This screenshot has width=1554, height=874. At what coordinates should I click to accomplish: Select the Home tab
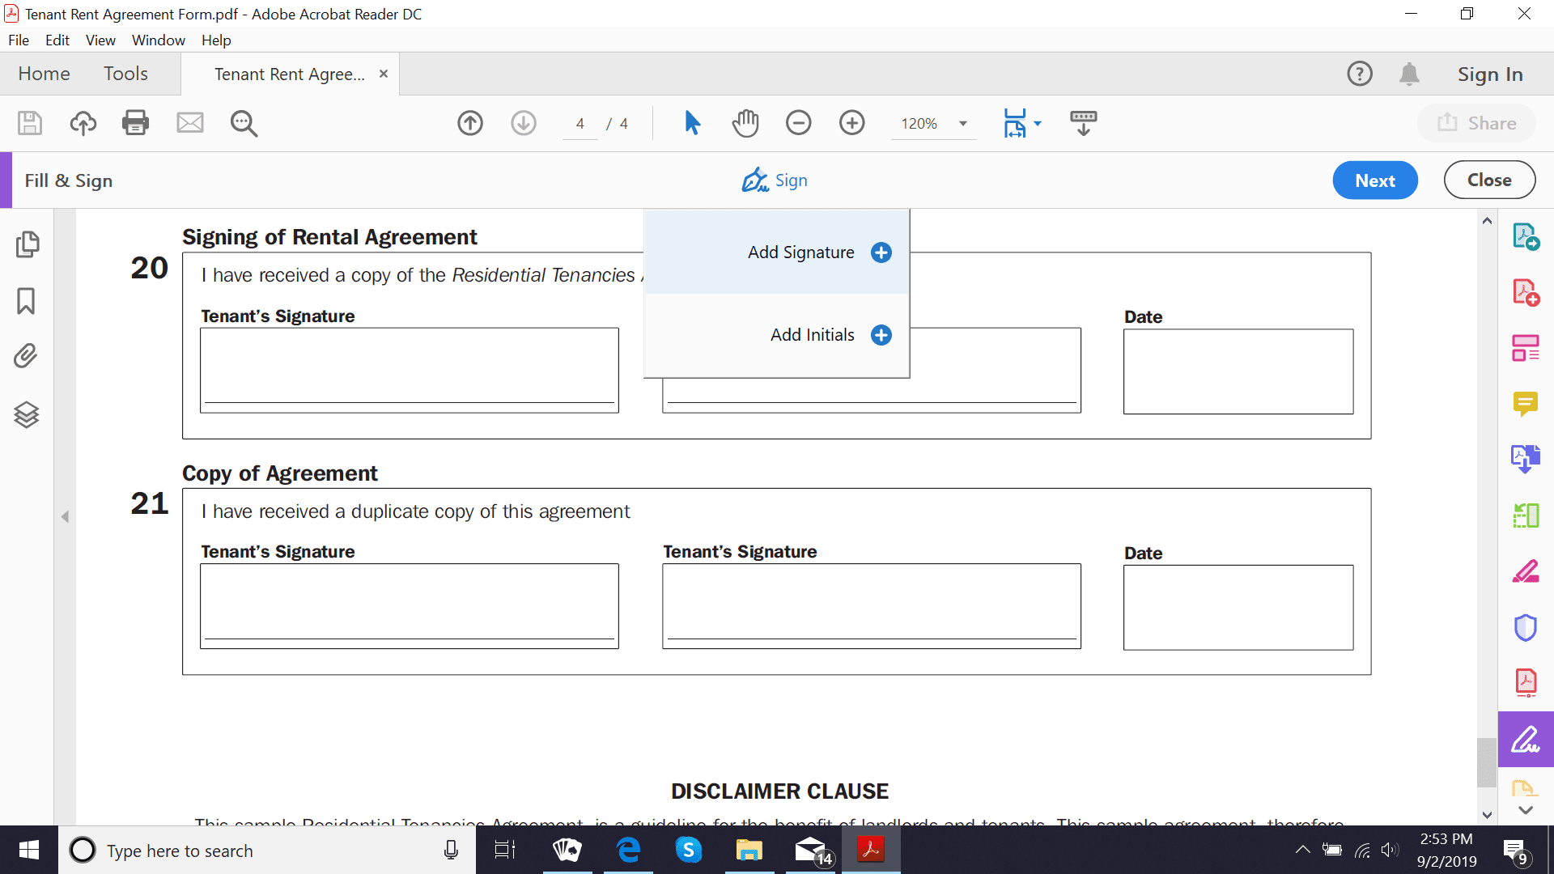[x=45, y=73]
